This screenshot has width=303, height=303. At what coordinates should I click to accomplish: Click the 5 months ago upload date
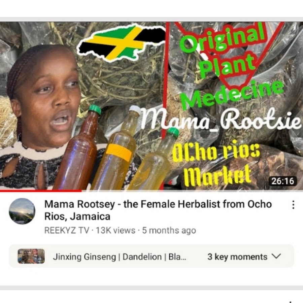169,230
